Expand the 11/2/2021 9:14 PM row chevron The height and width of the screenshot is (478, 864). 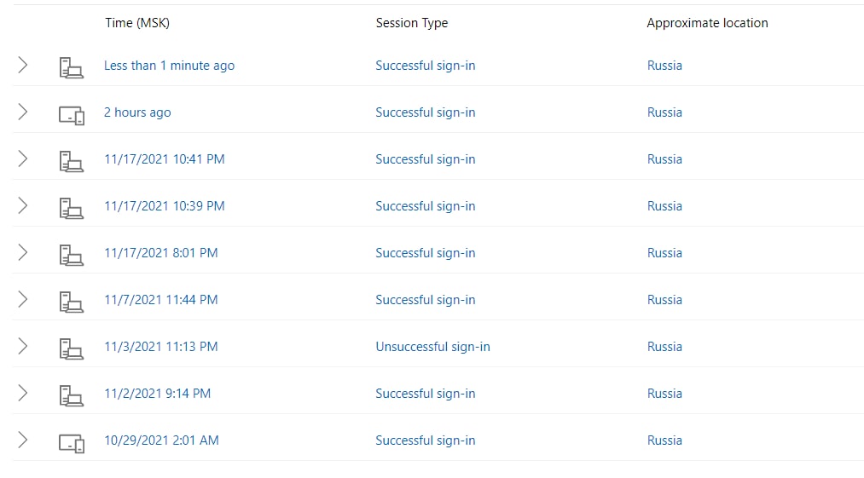[x=22, y=393]
